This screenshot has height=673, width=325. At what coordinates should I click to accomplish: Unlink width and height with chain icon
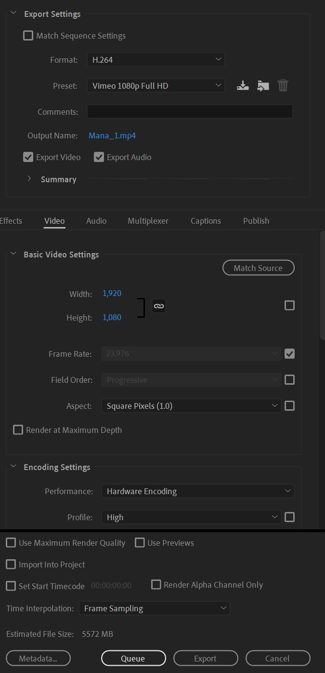159,306
